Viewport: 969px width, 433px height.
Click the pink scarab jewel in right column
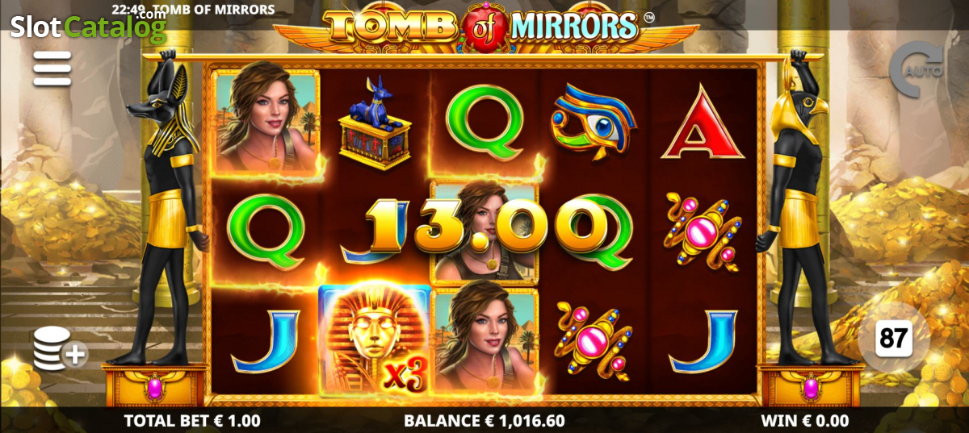702,231
